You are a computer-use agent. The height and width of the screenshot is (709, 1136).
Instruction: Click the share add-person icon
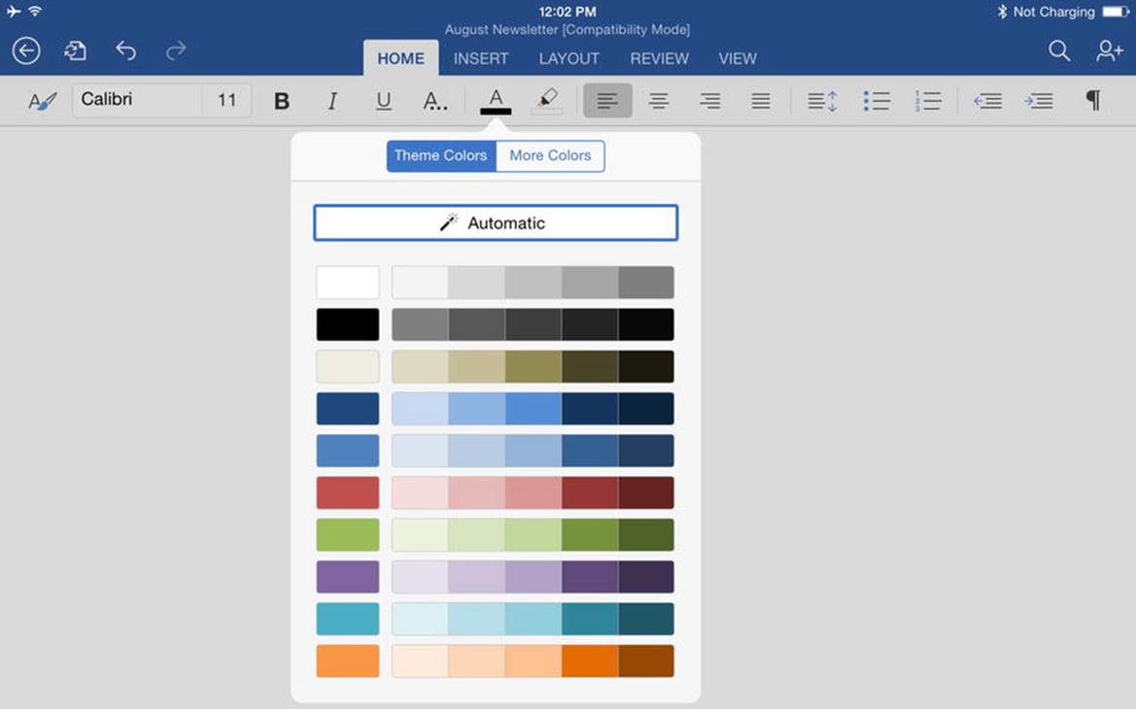point(1109,51)
